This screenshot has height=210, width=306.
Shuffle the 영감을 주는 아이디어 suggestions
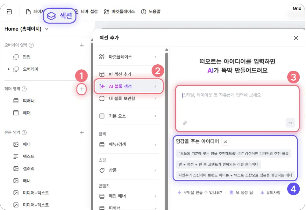[x=225, y=141]
